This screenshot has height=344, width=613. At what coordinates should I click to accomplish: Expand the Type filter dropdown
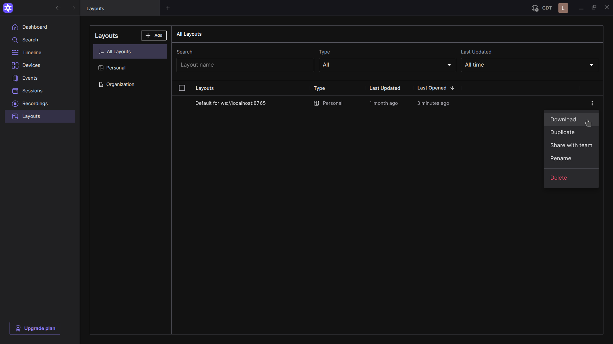[387, 65]
